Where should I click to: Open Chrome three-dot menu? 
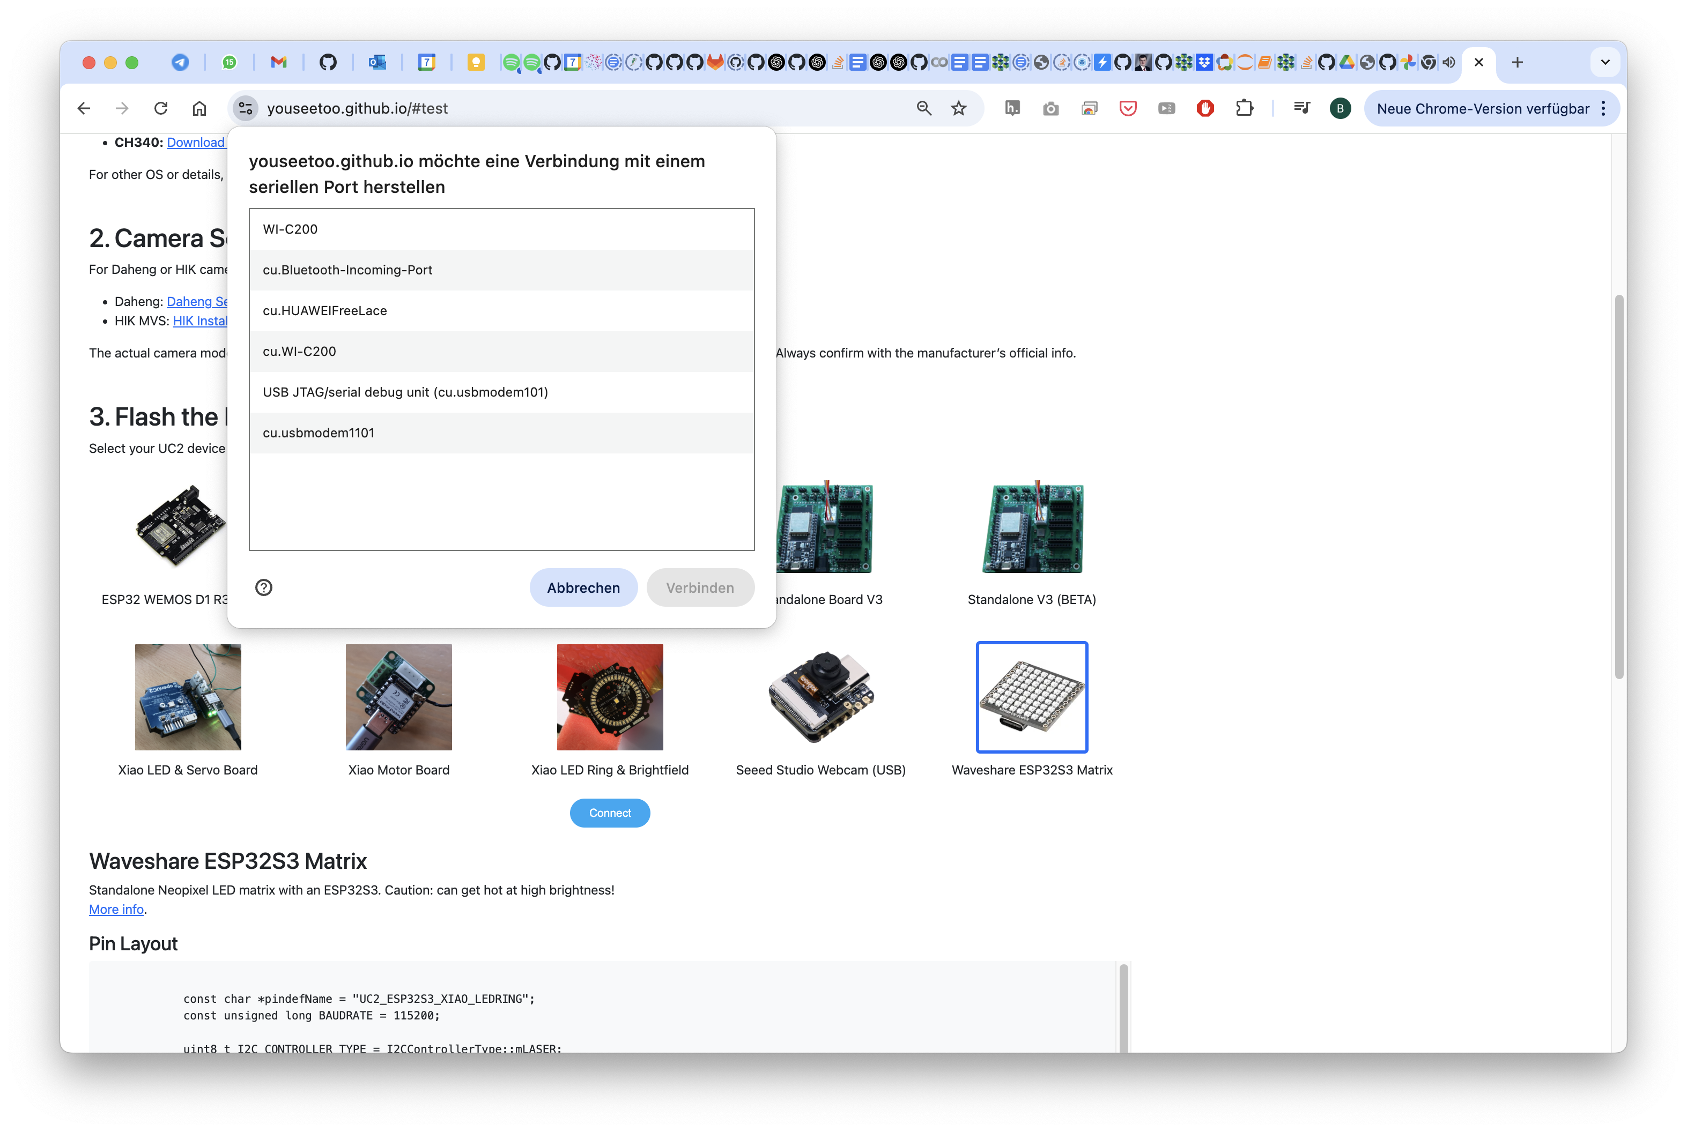coord(1603,108)
